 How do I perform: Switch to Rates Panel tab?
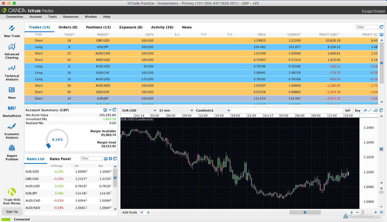point(60,159)
